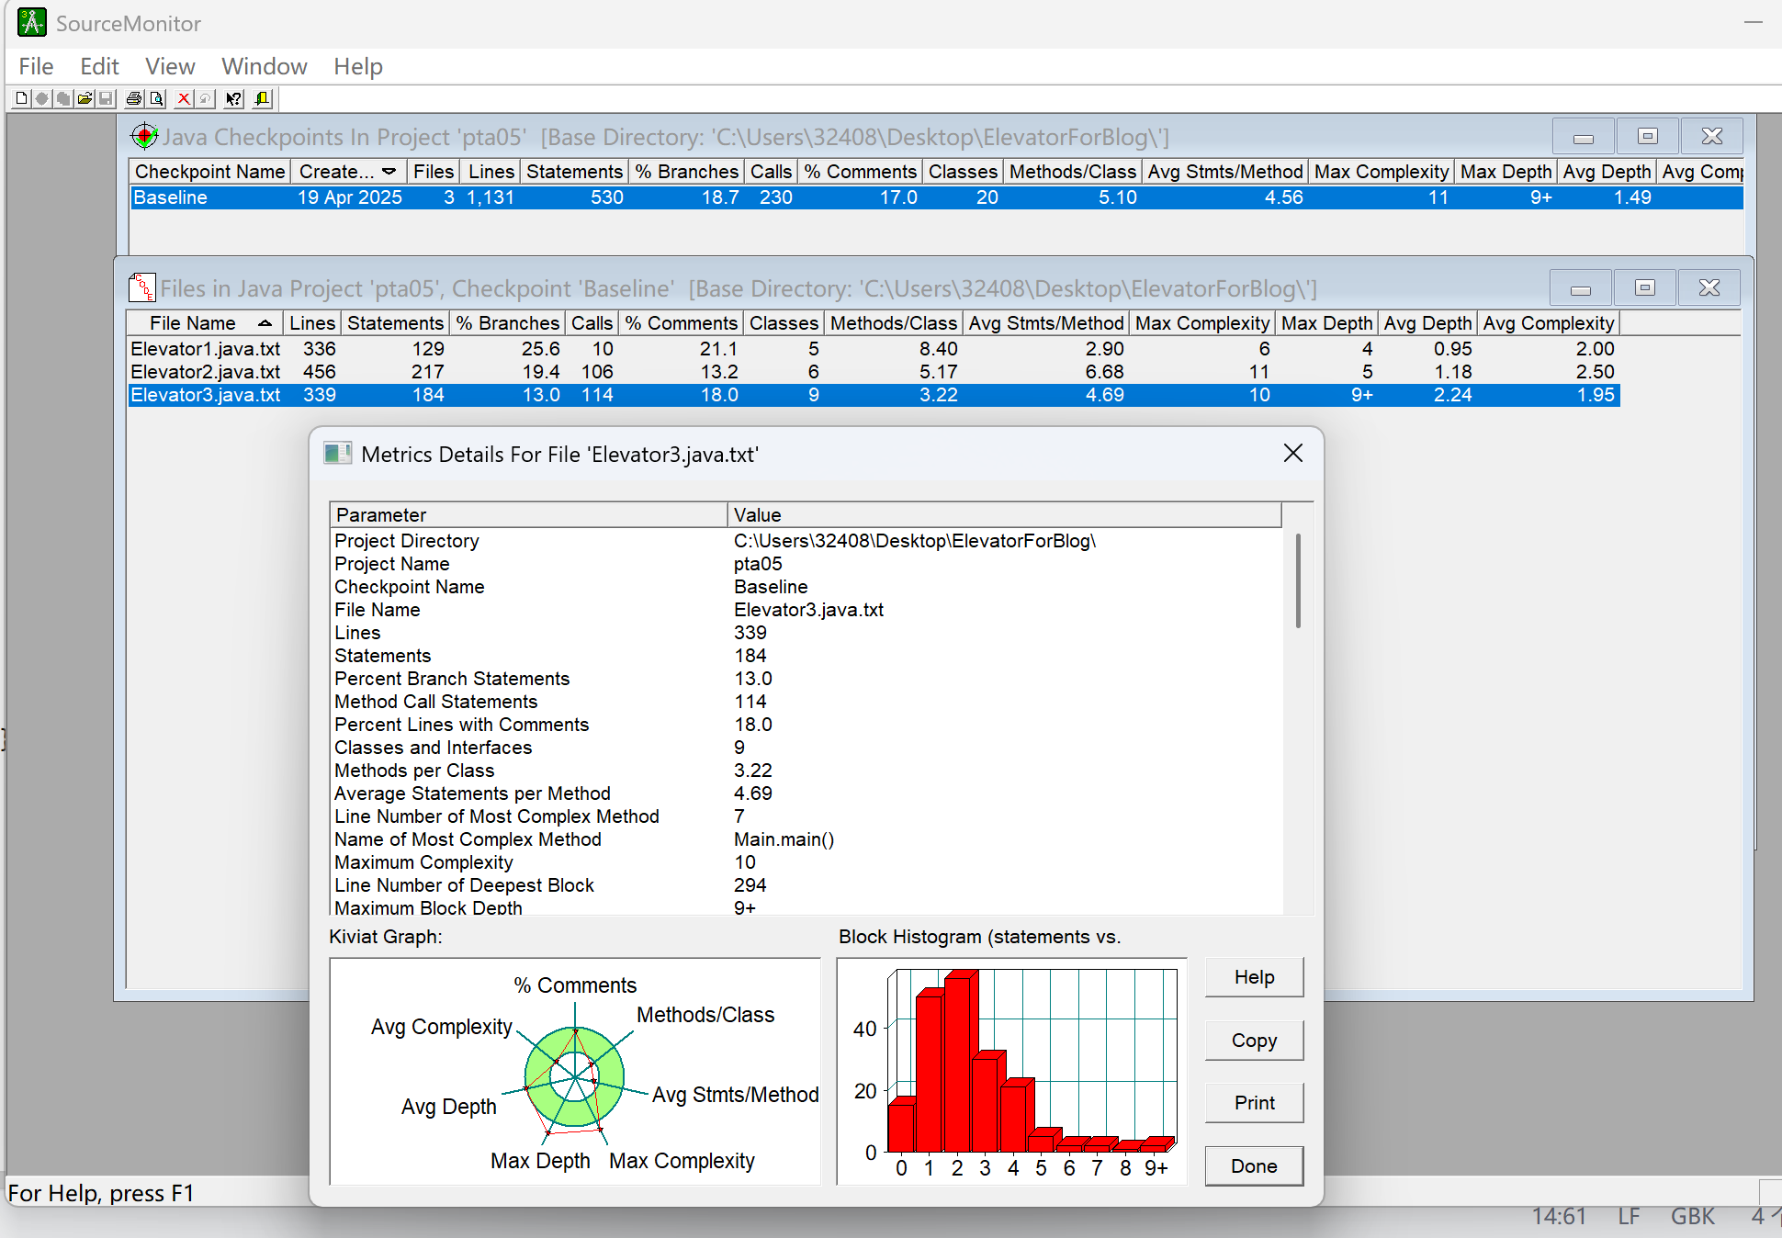This screenshot has height=1238, width=1782.
Task: Open the Window menu
Action: pyautogui.click(x=264, y=66)
